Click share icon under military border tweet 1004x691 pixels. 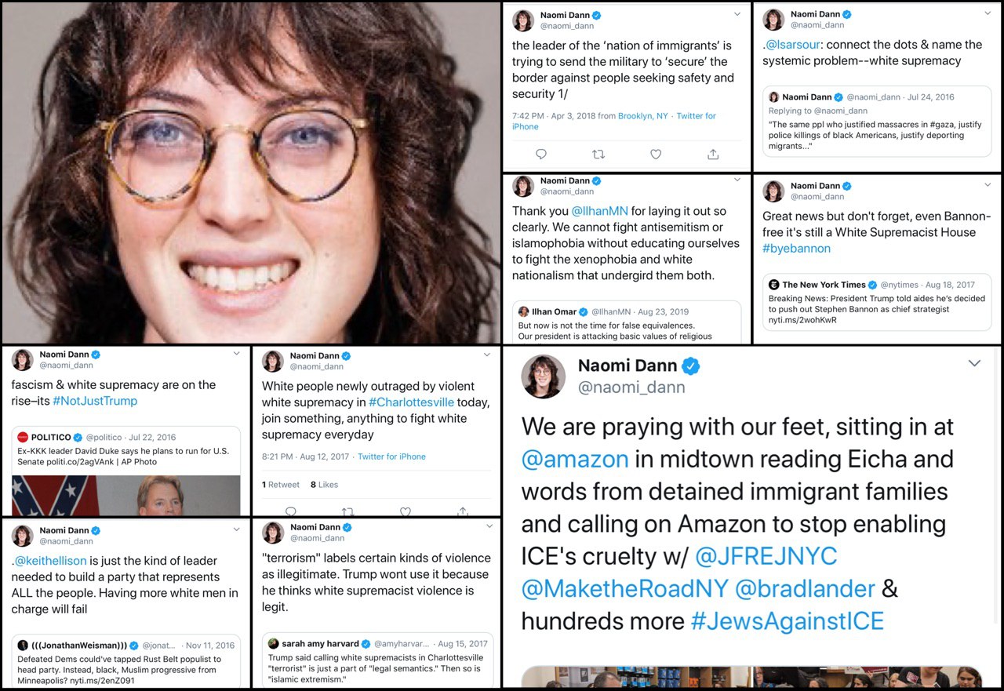pos(713,155)
